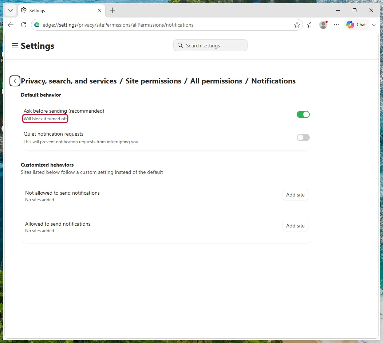This screenshot has height=343, width=383.
Task: Refresh the page with reload icon
Action: click(x=24, y=25)
